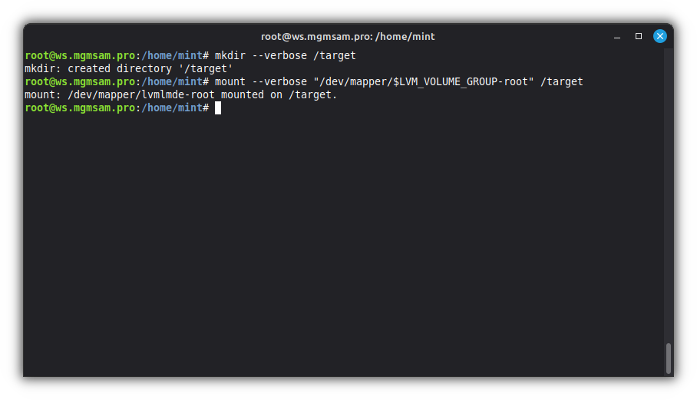Minimize the terminal window
Screen dimensions: 697x400
(x=616, y=36)
